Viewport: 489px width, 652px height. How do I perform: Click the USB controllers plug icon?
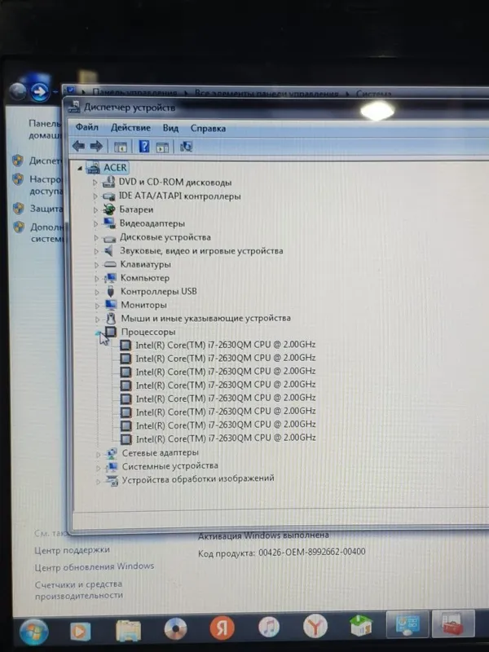tap(111, 291)
